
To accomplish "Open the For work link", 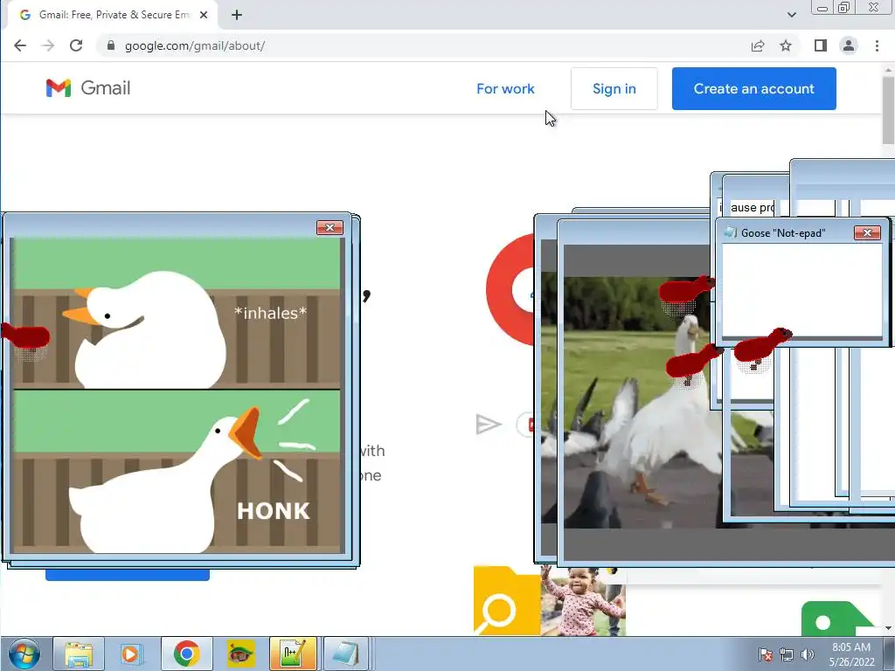I will point(506,89).
